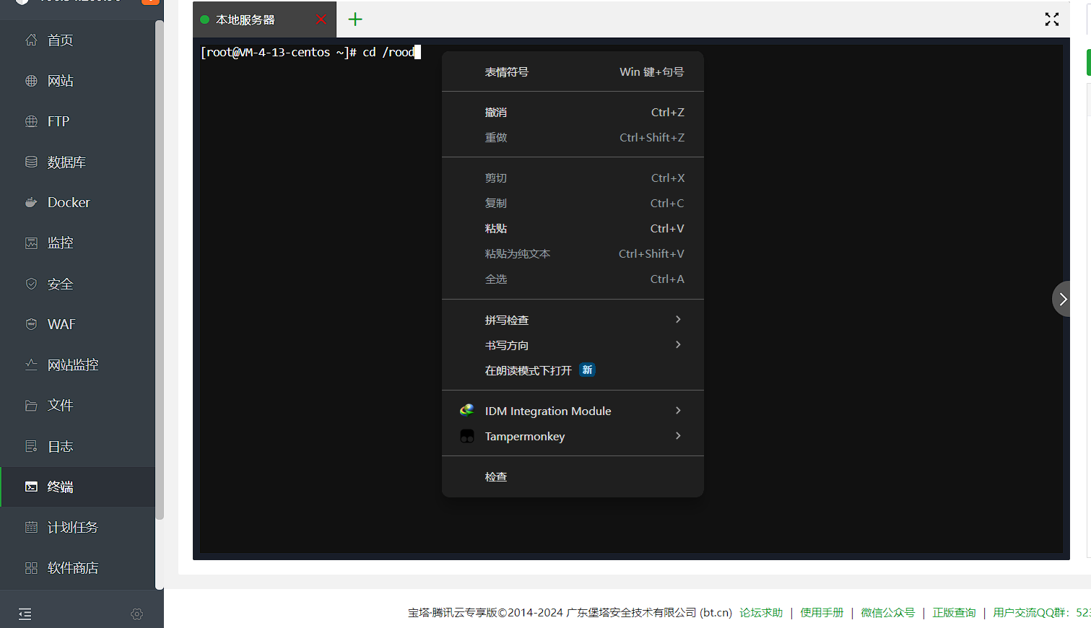Add a new terminal tab with plus
Viewport: 1091px width, 628px height.
click(355, 19)
